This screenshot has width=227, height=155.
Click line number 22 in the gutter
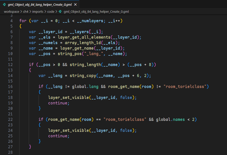[10, 120]
